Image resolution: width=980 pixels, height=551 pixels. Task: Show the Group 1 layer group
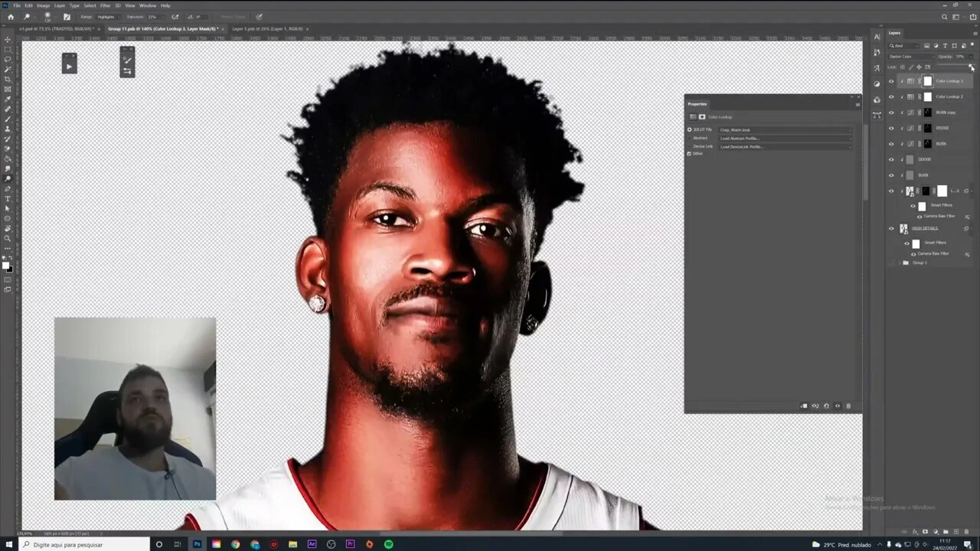coord(891,262)
